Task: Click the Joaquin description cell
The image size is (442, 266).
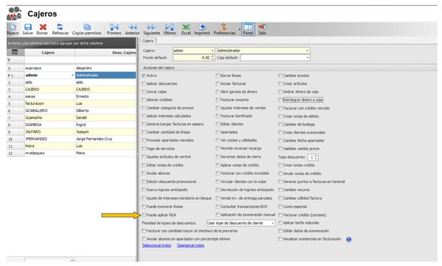Action: 105,132
